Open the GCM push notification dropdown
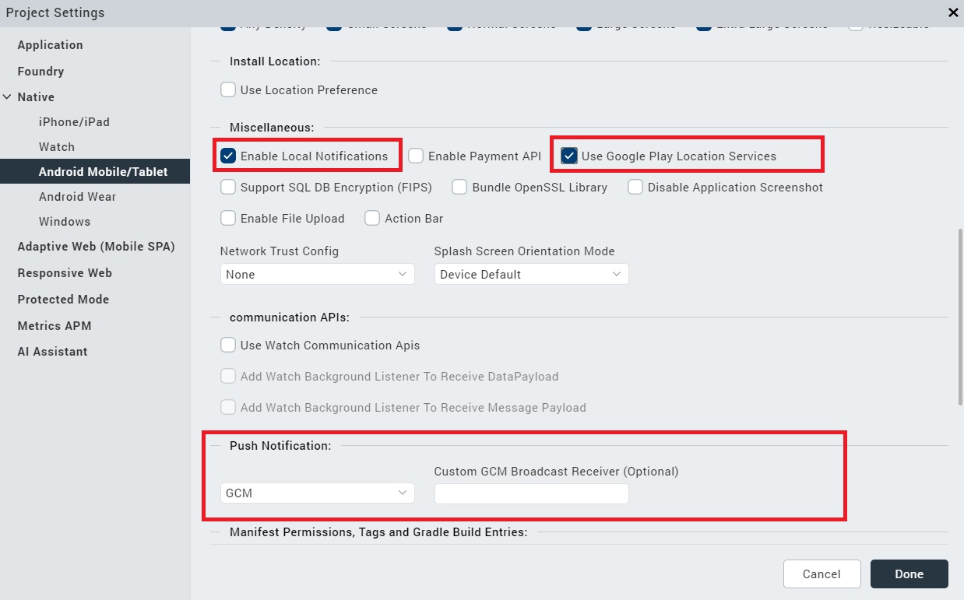The image size is (964, 600). (317, 493)
